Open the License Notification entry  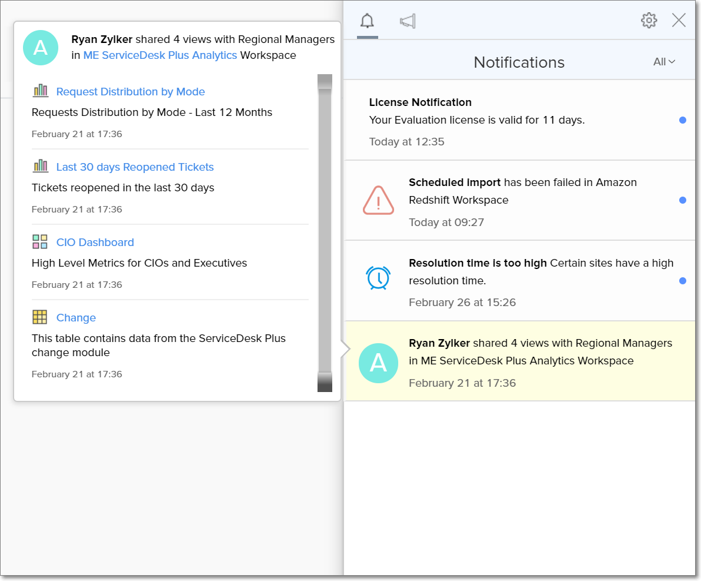tap(420, 102)
